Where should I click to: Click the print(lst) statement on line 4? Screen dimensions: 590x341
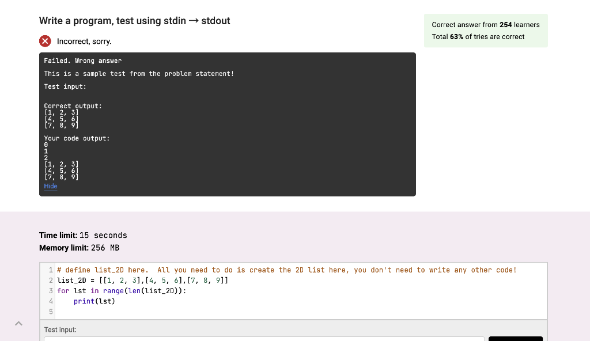coord(94,301)
